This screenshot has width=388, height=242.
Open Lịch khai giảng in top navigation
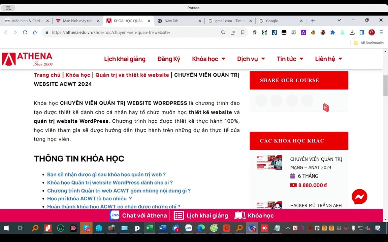(125, 59)
